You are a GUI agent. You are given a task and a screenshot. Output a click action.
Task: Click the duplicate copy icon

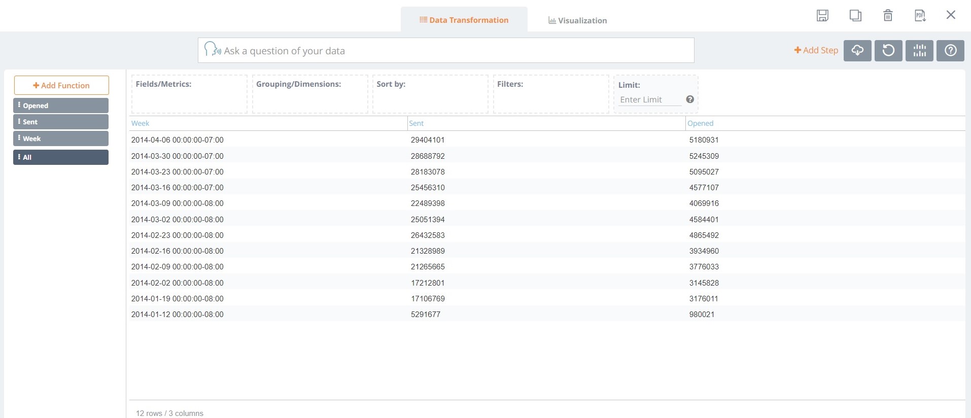point(855,16)
